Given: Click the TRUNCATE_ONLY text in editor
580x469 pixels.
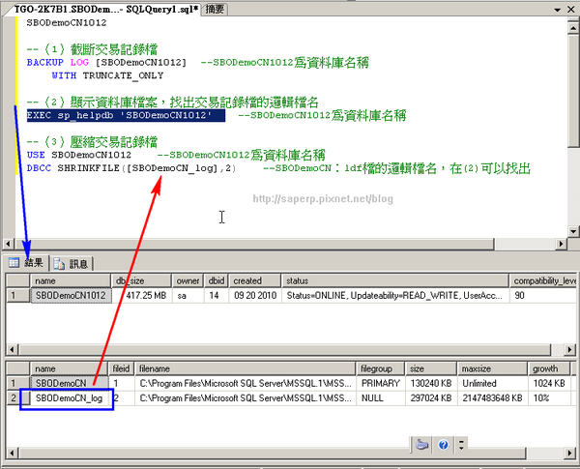Looking at the screenshot, I should click(x=123, y=75).
